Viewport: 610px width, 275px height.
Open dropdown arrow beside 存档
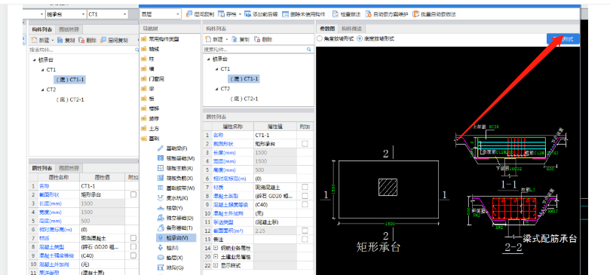point(240,14)
